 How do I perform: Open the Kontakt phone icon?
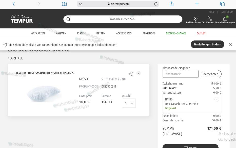click(210, 20)
